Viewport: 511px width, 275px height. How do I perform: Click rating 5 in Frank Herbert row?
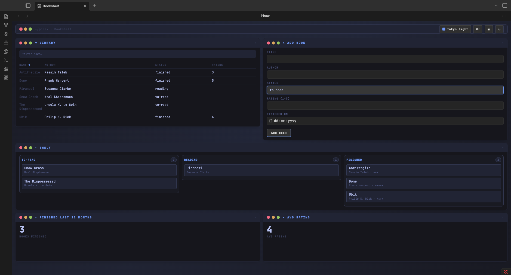(213, 81)
